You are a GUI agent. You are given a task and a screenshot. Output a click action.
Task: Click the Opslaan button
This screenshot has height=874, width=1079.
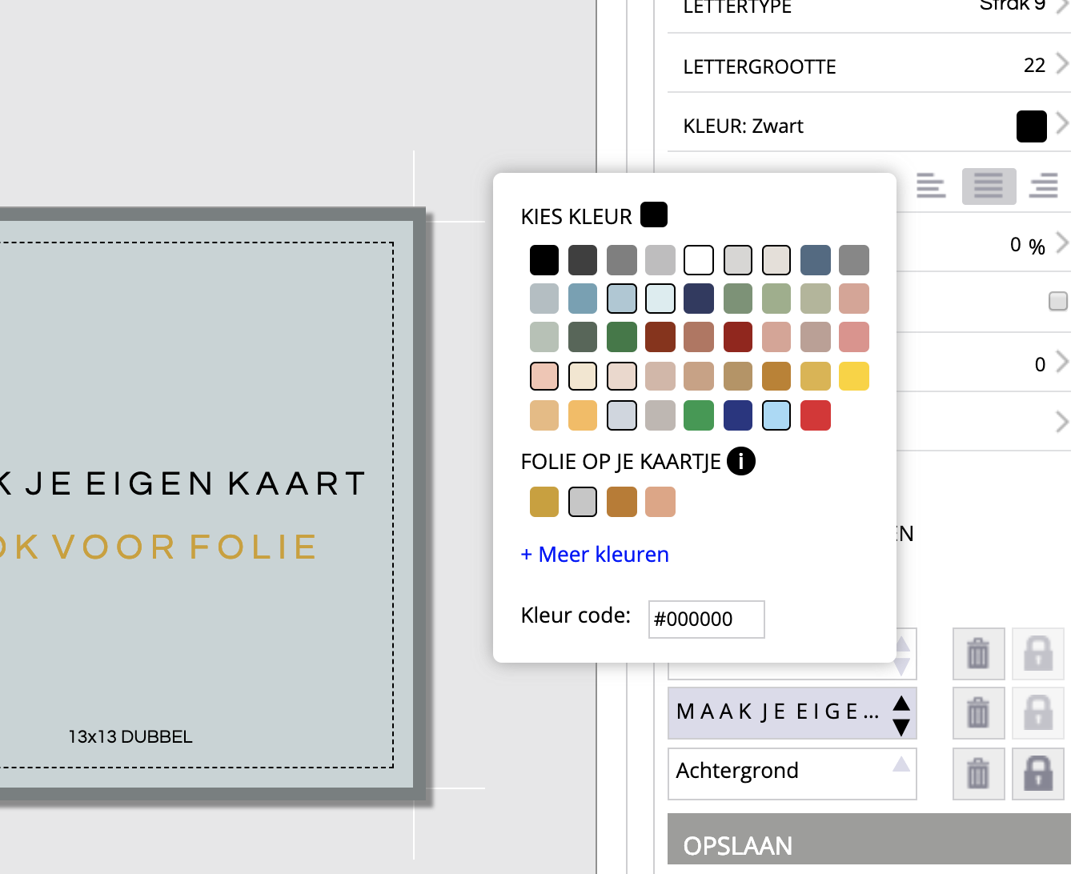pos(868,844)
